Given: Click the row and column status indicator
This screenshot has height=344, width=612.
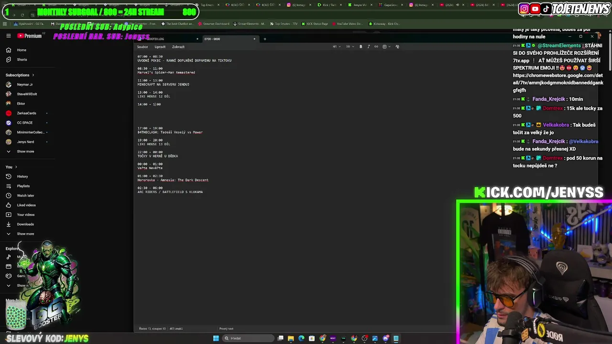Looking at the screenshot, I should coord(153,329).
